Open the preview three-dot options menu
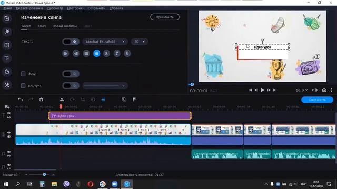The height and width of the screenshot is (189, 337). (x=332, y=90)
